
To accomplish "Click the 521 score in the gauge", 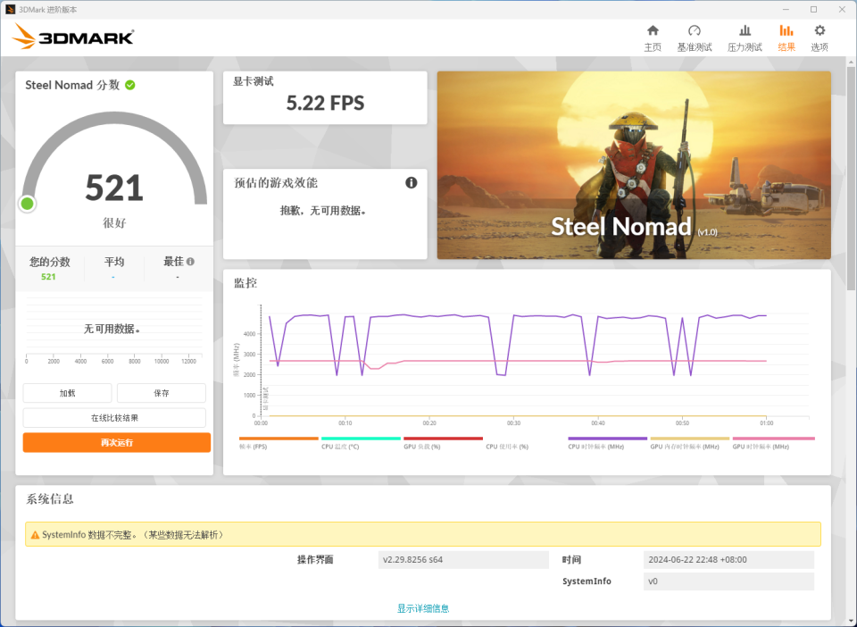I will (114, 188).
